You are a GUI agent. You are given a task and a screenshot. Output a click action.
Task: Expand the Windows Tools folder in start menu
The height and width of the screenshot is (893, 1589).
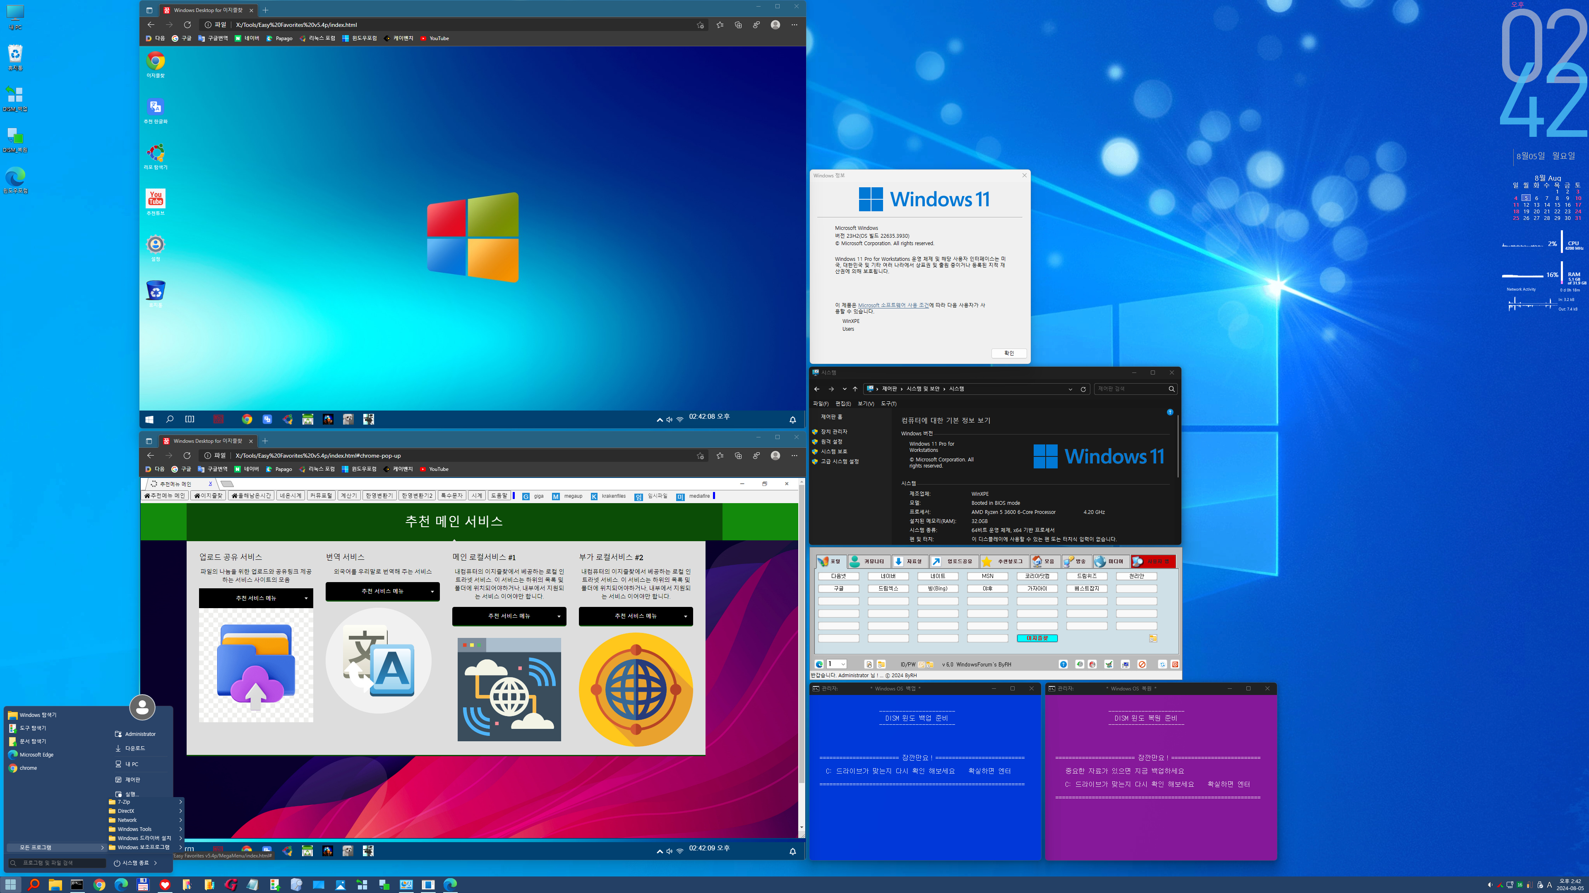(146, 829)
